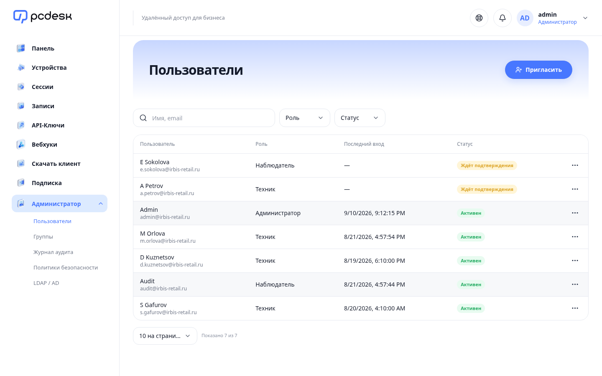Image resolution: width=602 pixels, height=376 pixels.
Task: Open the Сессии sidebar label
Action: tap(43, 87)
